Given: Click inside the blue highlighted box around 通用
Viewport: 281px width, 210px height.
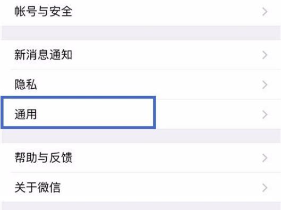Looking at the screenshot, I should [78, 112].
